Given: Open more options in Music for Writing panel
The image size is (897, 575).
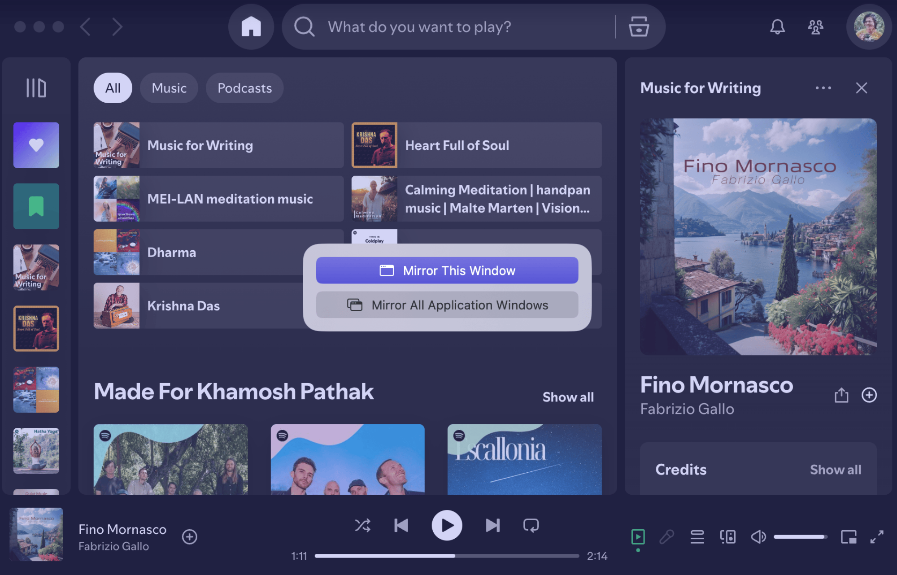Looking at the screenshot, I should point(823,88).
